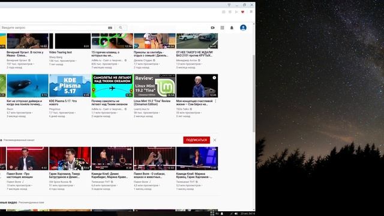This screenshot has height=216, width=384.
Task: Open the on-screen keyboard icon in search box
Action: pyautogui.click(x=110, y=28)
